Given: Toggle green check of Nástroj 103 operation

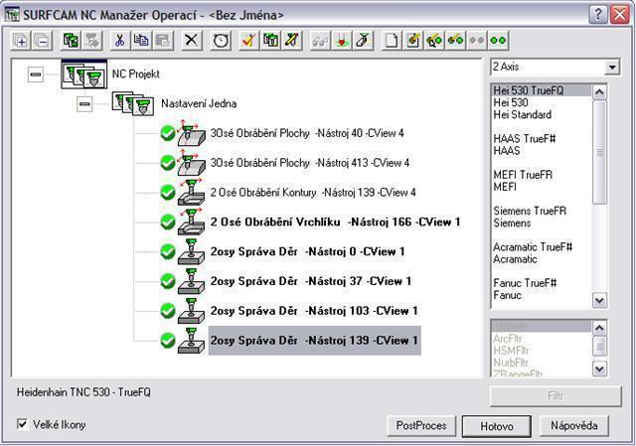Looking at the screenshot, I should click(x=168, y=311).
